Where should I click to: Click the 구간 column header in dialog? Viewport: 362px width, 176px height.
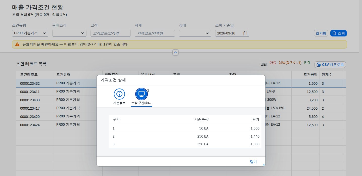pos(116,119)
